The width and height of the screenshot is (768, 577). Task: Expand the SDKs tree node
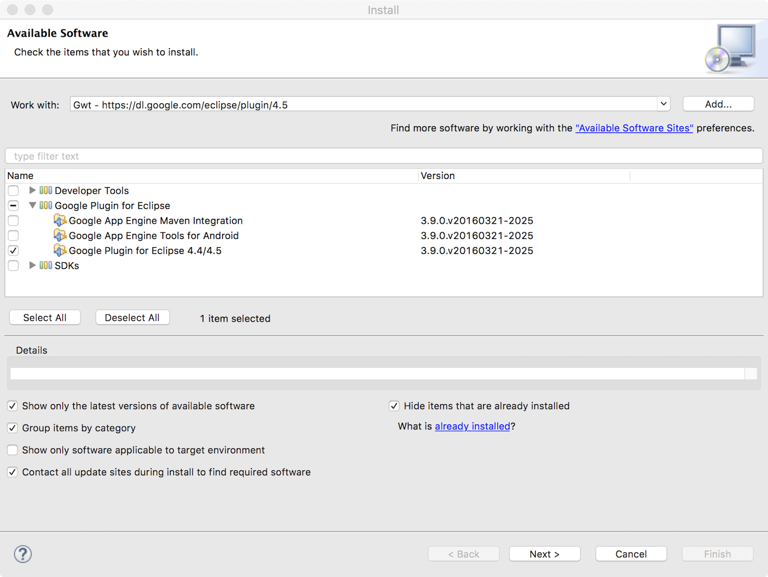click(x=32, y=265)
